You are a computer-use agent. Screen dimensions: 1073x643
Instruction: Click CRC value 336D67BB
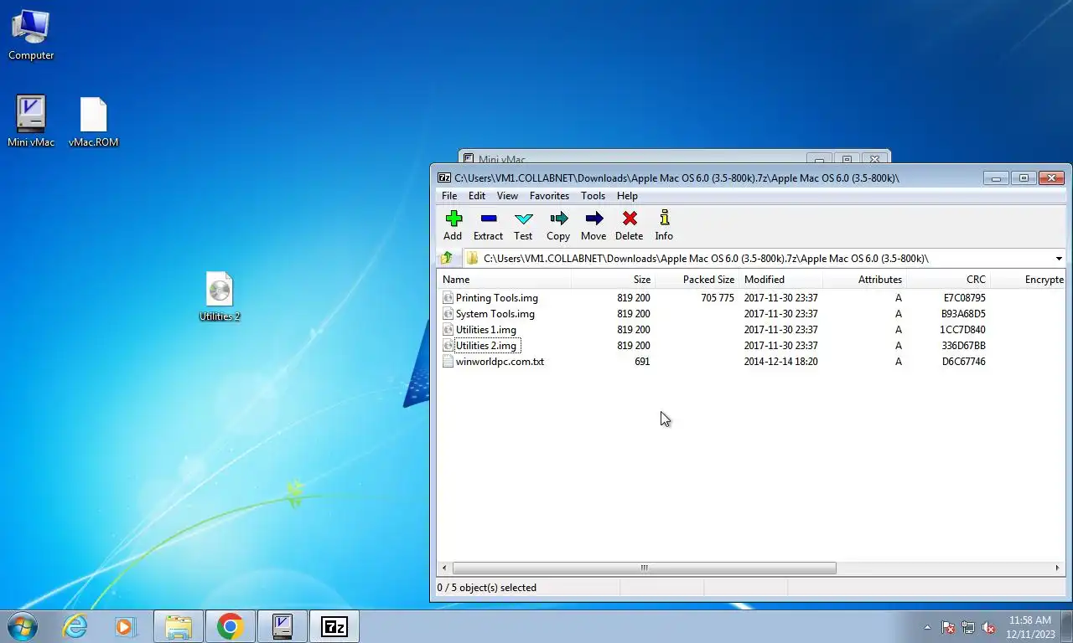coord(963,346)
